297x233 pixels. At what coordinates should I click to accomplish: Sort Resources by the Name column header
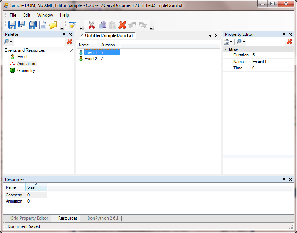click(14, 187)
